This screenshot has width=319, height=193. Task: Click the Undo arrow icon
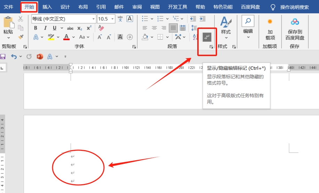(x=14, y=56)
